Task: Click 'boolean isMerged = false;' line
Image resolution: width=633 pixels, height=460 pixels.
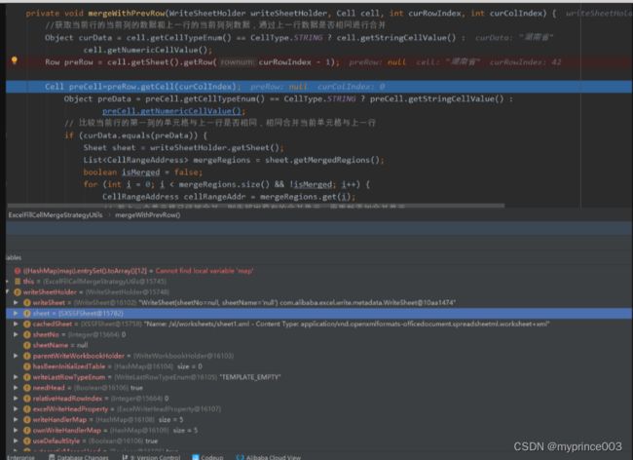Action: [142, 172]
